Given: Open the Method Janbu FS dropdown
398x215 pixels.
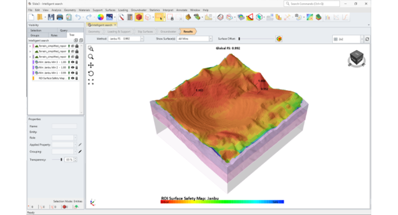Looking at the screenshot, I should (142, 39).
